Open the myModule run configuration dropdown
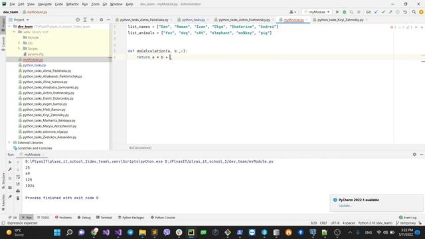Image resolution: width=425 pixels, height=239 pixels. point(317,12)
